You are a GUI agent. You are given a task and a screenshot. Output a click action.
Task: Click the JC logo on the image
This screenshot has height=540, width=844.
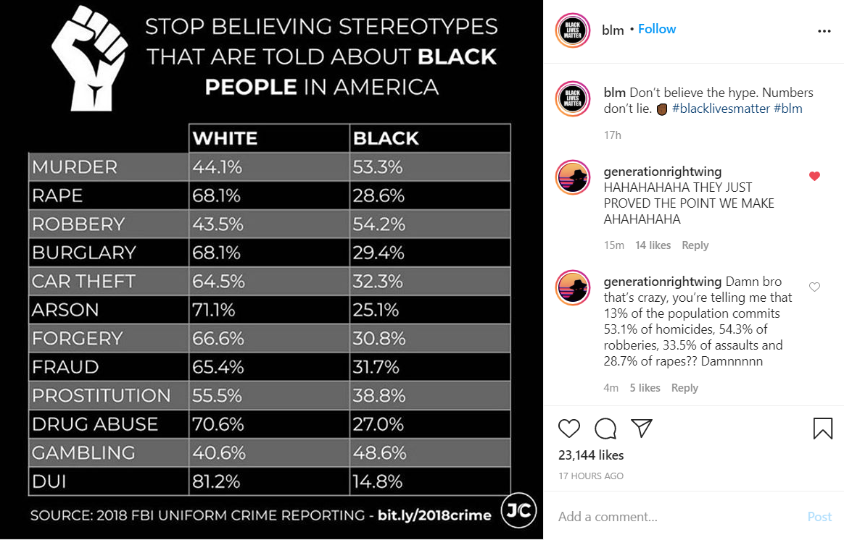(518, 512)
